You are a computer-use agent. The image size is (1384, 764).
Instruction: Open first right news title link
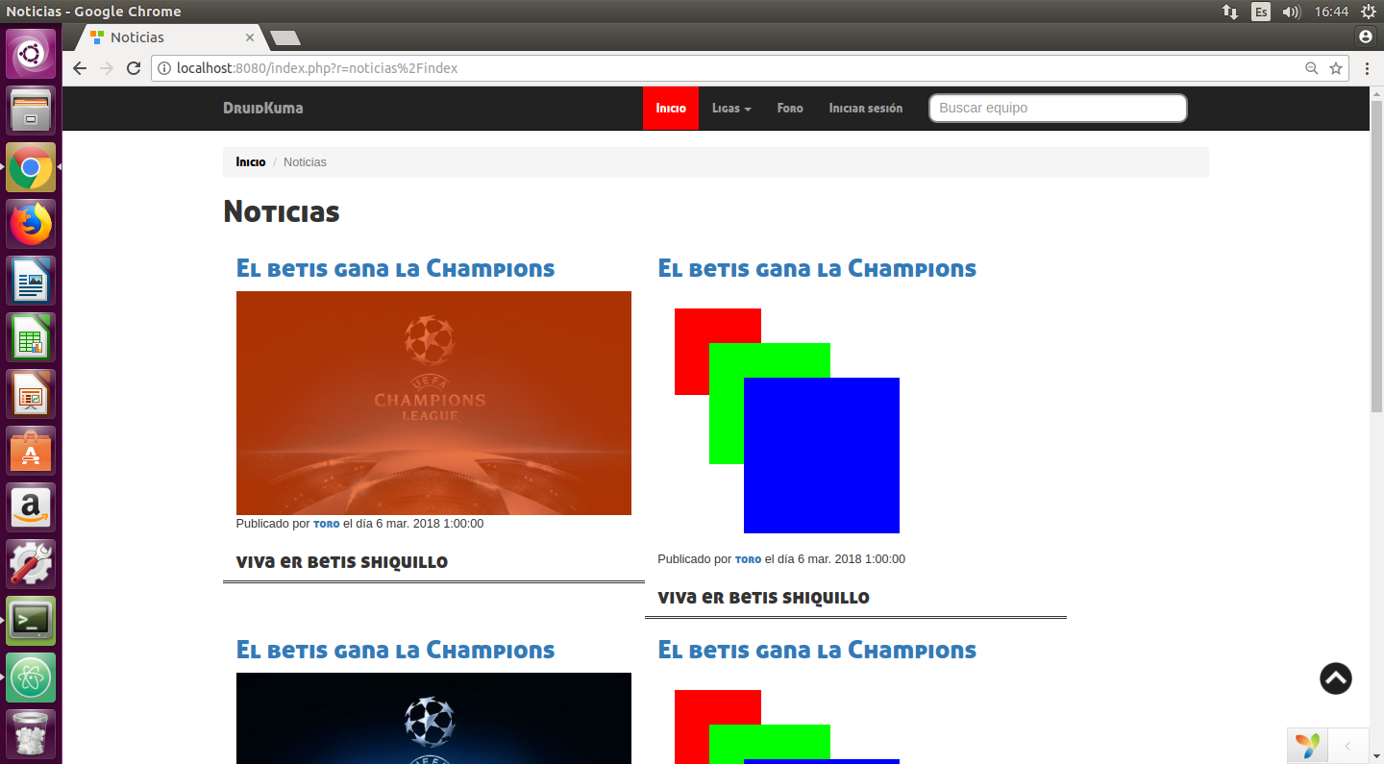click(x=817, y=268)
